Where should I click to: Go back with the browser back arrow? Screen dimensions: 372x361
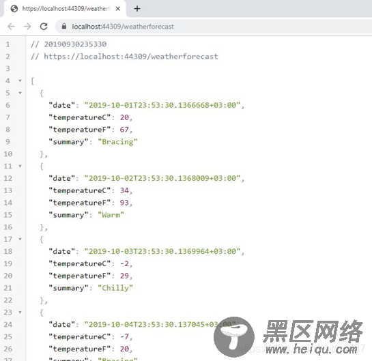coord(11,27)
